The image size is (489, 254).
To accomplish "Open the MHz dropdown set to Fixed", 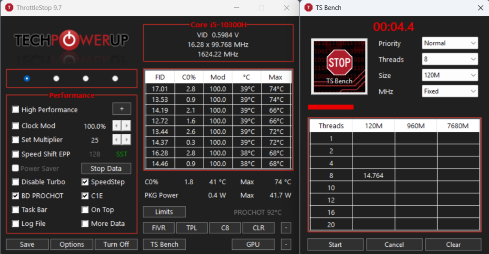I will tap(450, 91).
